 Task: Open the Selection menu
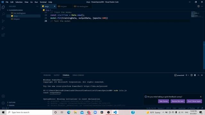[19, 2]
